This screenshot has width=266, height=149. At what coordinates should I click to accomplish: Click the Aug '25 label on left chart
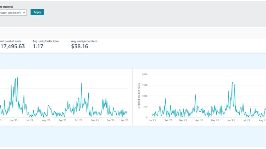46,120
